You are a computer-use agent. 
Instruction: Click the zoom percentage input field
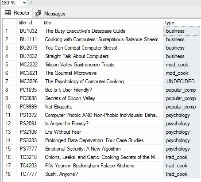tap(11, 3)
